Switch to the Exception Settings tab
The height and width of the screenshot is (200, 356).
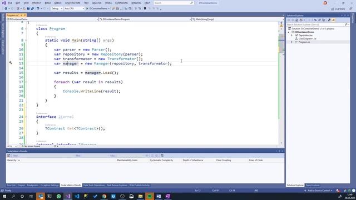pyautogui.click(x=50, y=185)
